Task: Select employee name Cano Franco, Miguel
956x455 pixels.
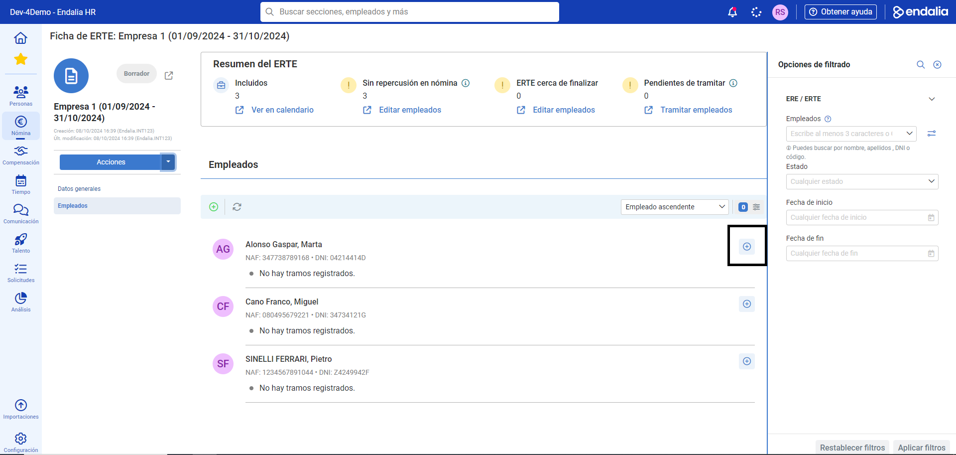Action: pyautogui.click(x=282, y=302)
